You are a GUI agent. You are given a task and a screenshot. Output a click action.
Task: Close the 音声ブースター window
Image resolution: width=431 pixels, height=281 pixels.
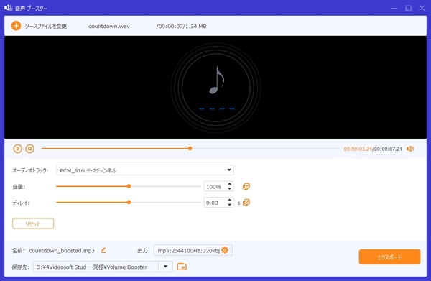click(x=422, y=8)
